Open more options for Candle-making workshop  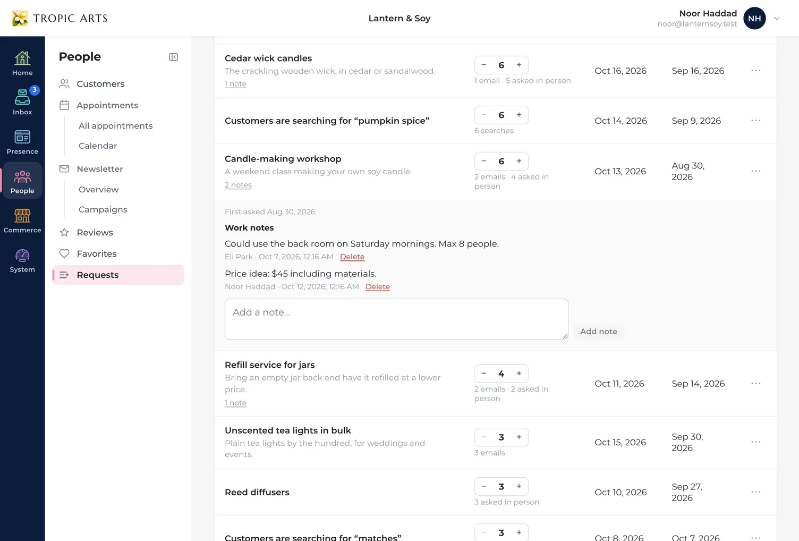[756, 171]
